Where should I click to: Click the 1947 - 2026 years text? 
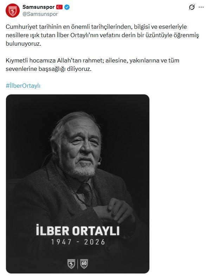click(x=78, y=242)
